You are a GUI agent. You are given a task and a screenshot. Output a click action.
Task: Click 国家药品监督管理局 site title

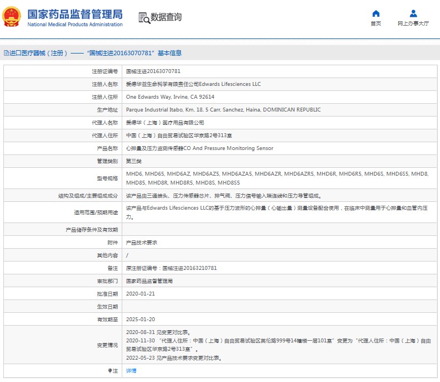click(75, 14)
